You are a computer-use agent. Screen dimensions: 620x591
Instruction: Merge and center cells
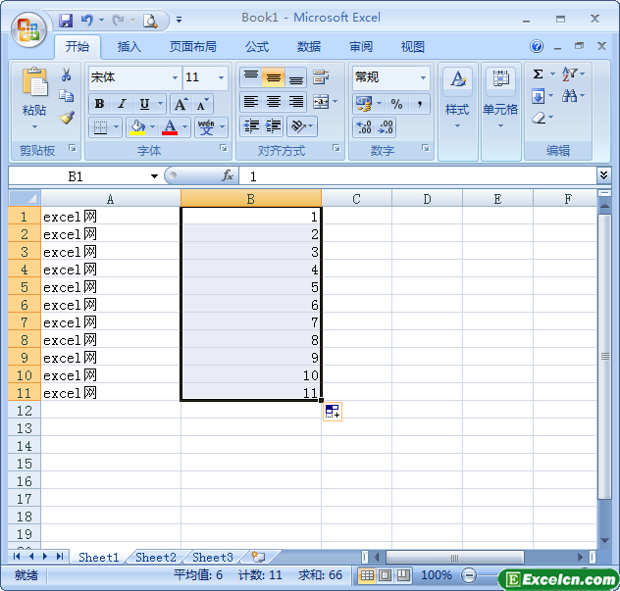(321, 102)
